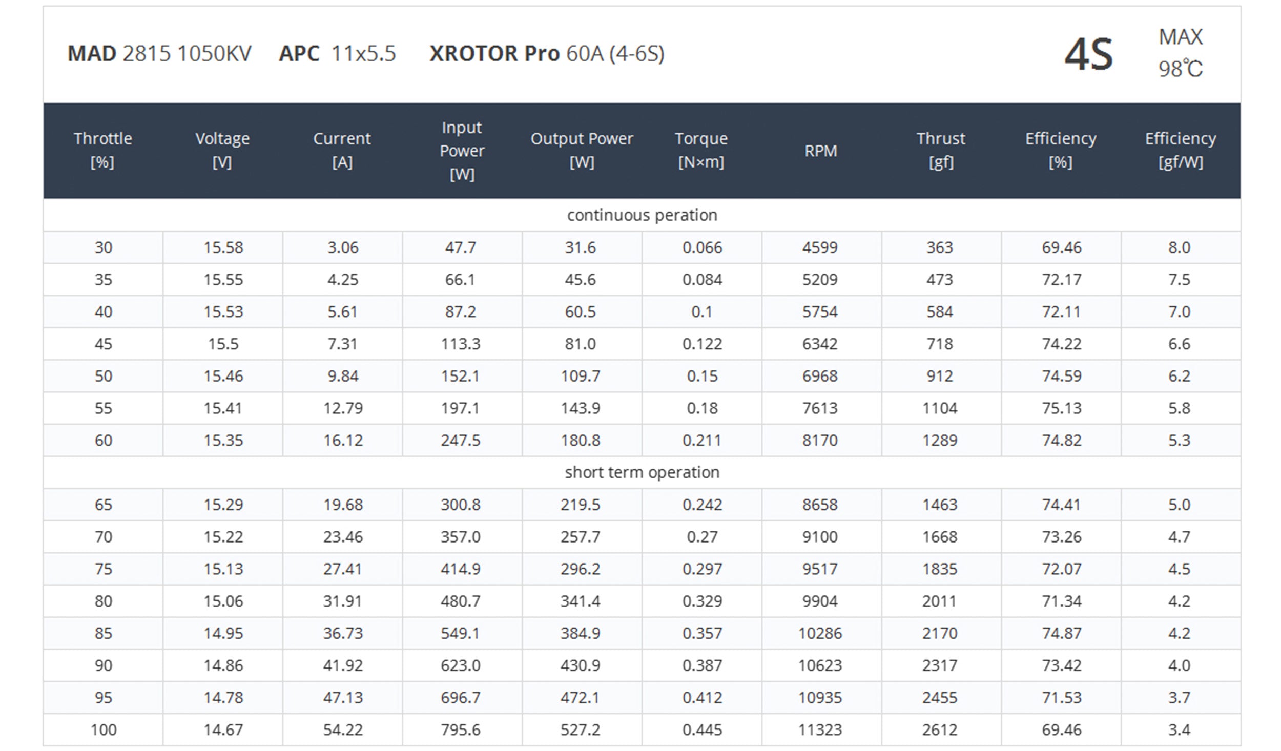Click the APC 11x5.5 propeller label
Image resolution: width=1281 pixels, height=751 pixels.
pos(337,54)
